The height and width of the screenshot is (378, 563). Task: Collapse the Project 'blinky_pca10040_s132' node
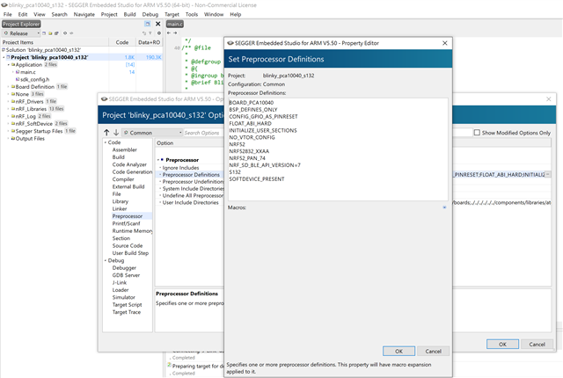click(4, 57)
